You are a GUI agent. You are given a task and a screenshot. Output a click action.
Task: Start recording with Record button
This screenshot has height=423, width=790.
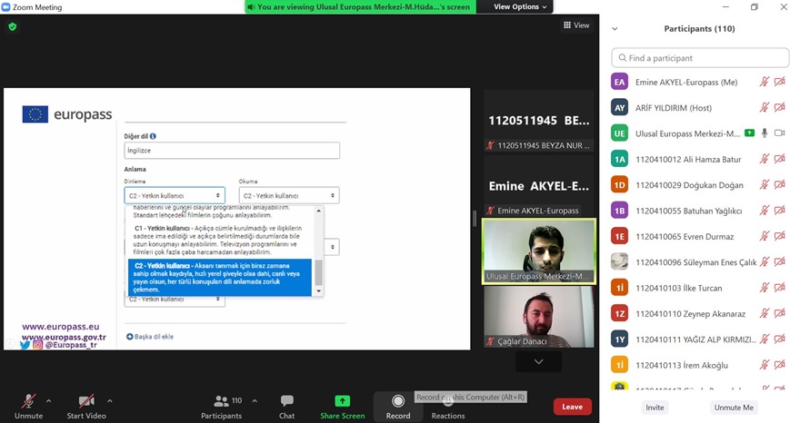coord(398,407)
